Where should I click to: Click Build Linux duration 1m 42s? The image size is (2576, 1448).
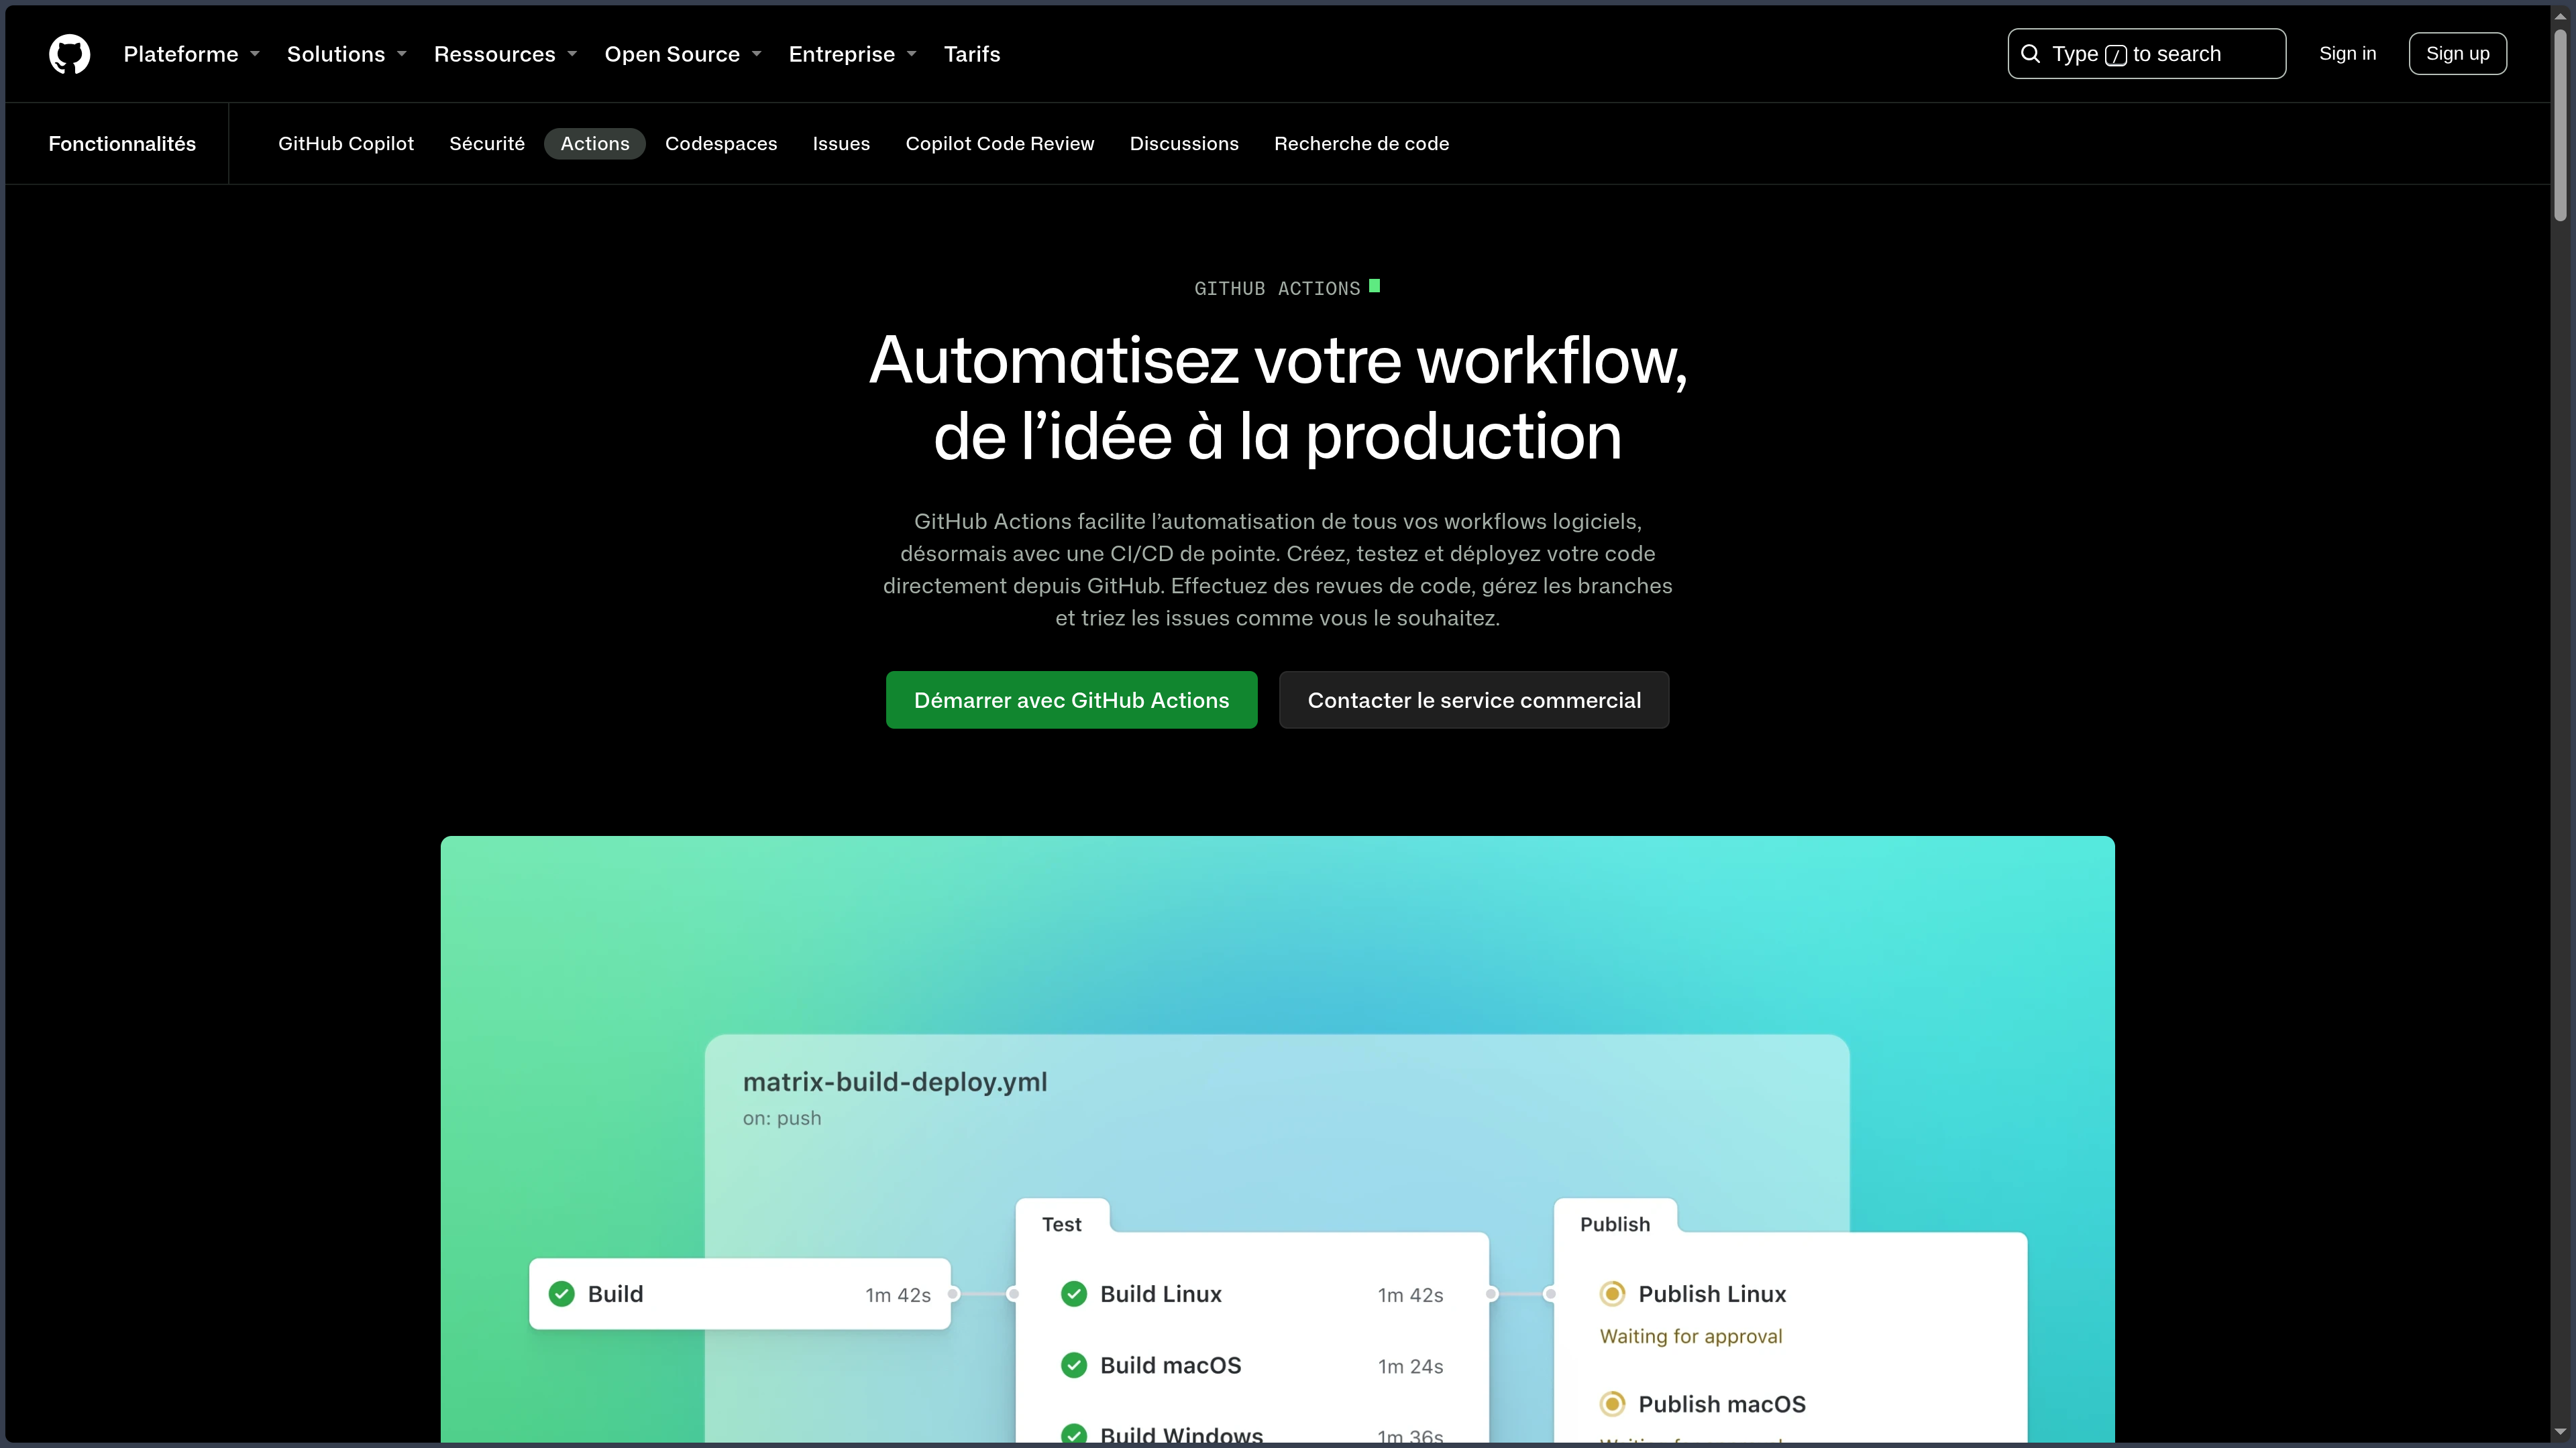point(1410,1295)
